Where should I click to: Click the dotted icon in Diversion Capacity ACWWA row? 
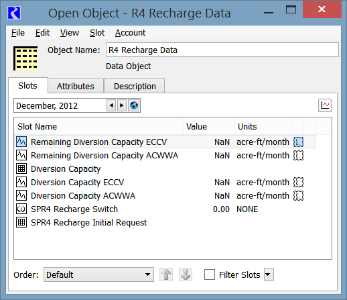point(298,195)
